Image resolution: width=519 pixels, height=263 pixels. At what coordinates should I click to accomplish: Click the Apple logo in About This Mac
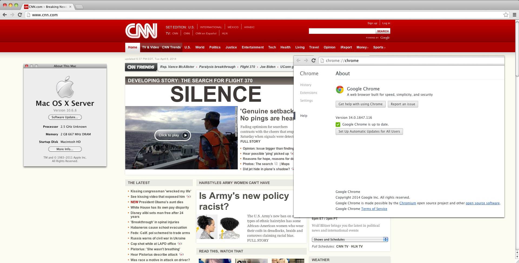click(65, 87)
